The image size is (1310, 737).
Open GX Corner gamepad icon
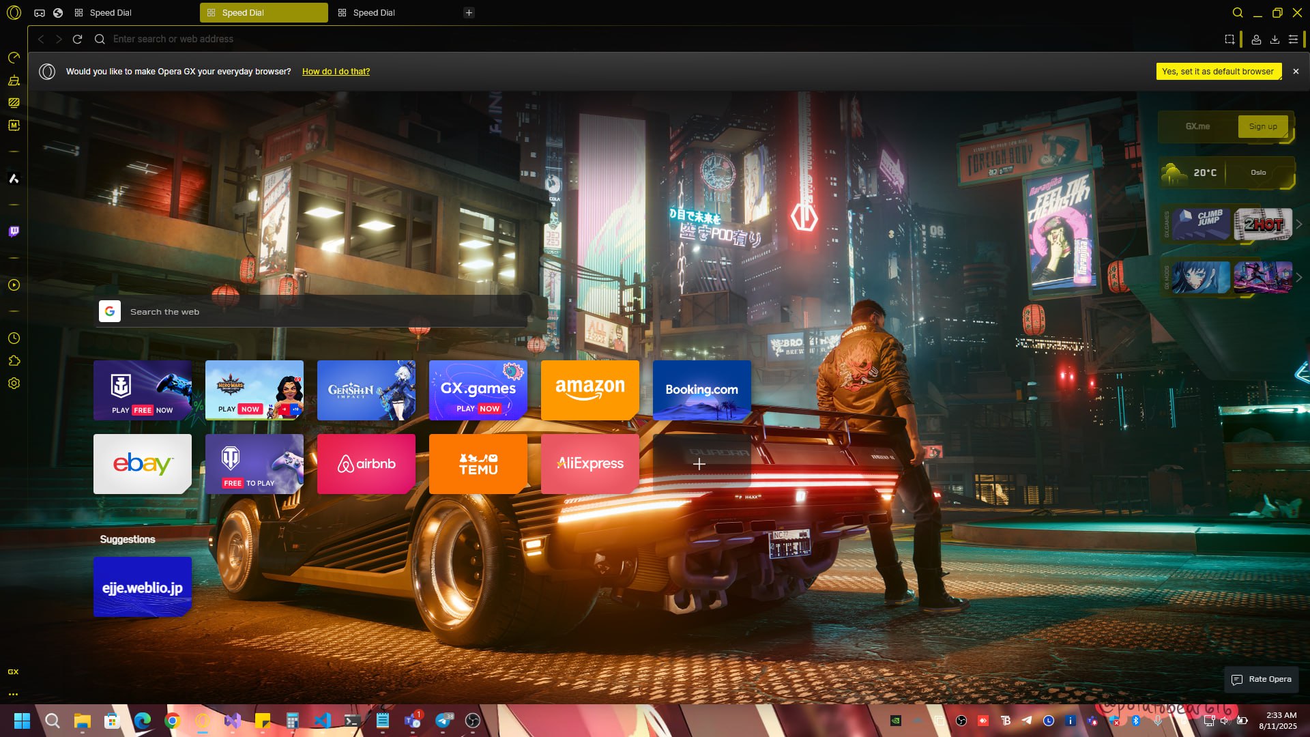(x=40, y=13)
